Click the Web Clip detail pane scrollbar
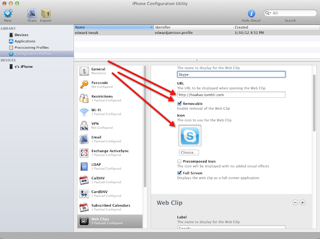 (x=314, y=103)
